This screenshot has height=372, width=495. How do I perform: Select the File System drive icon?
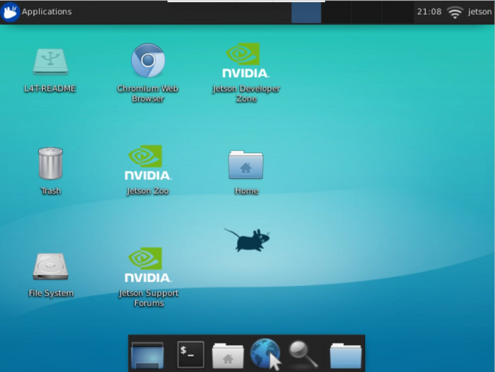click(50, 266)
